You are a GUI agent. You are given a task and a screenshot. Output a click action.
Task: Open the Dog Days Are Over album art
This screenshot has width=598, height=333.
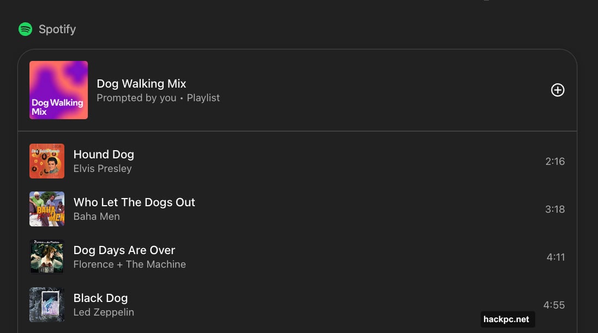47,257
